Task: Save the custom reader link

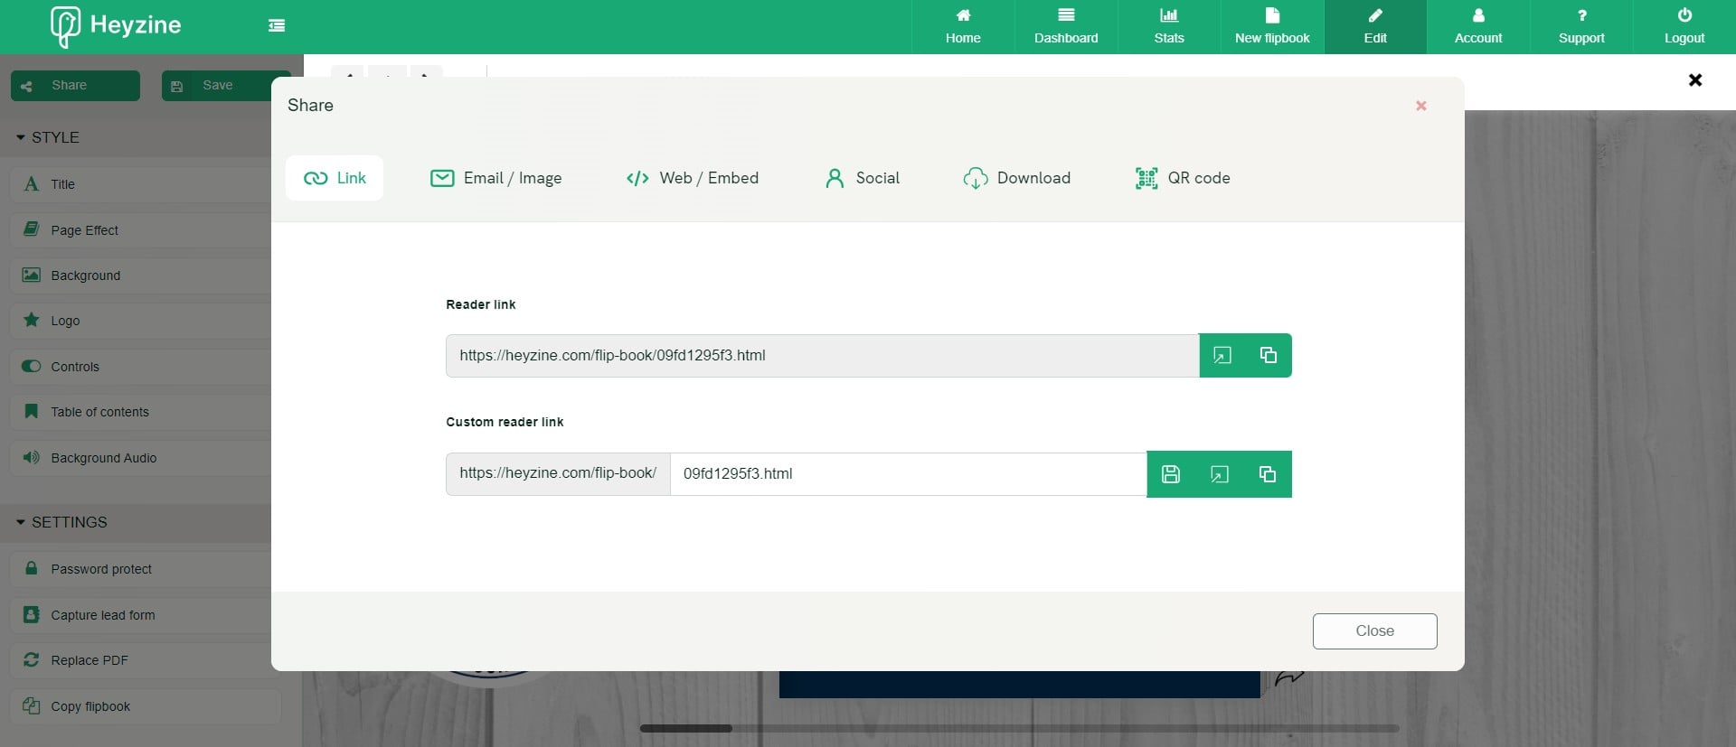Action: pos(1171,474)
